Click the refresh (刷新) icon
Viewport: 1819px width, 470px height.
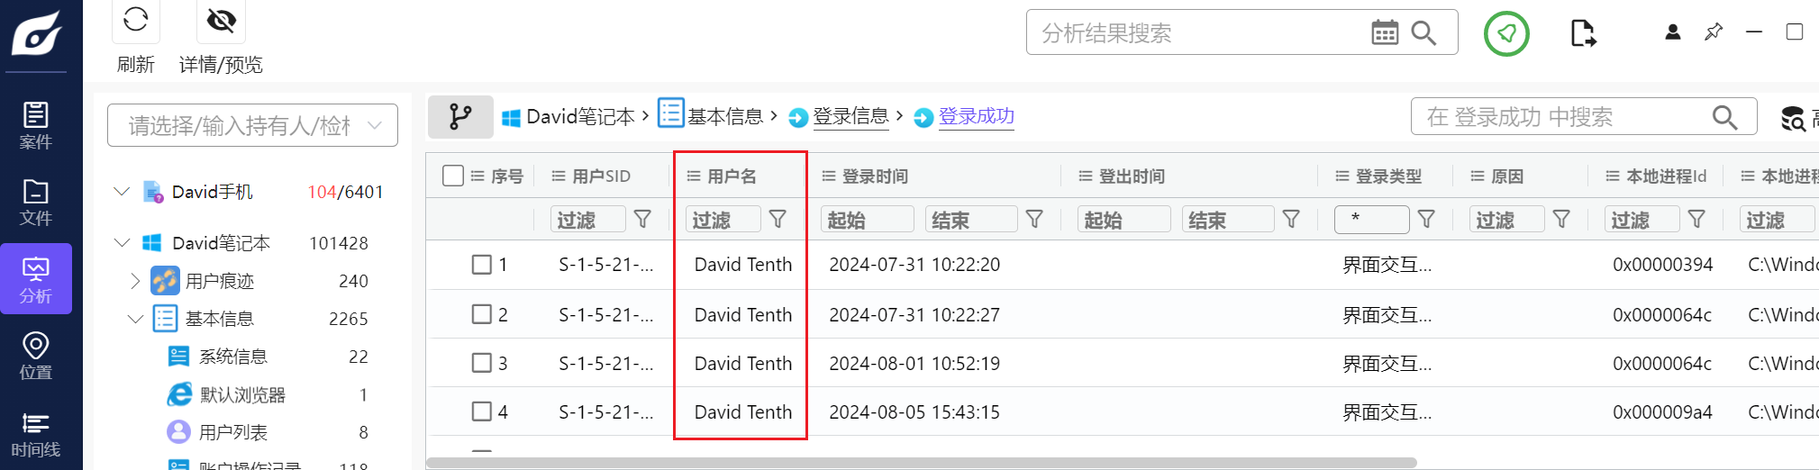tap(136, 20)
